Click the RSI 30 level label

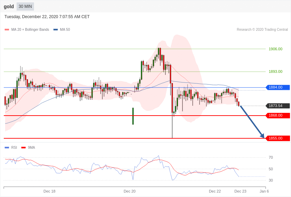271,180
